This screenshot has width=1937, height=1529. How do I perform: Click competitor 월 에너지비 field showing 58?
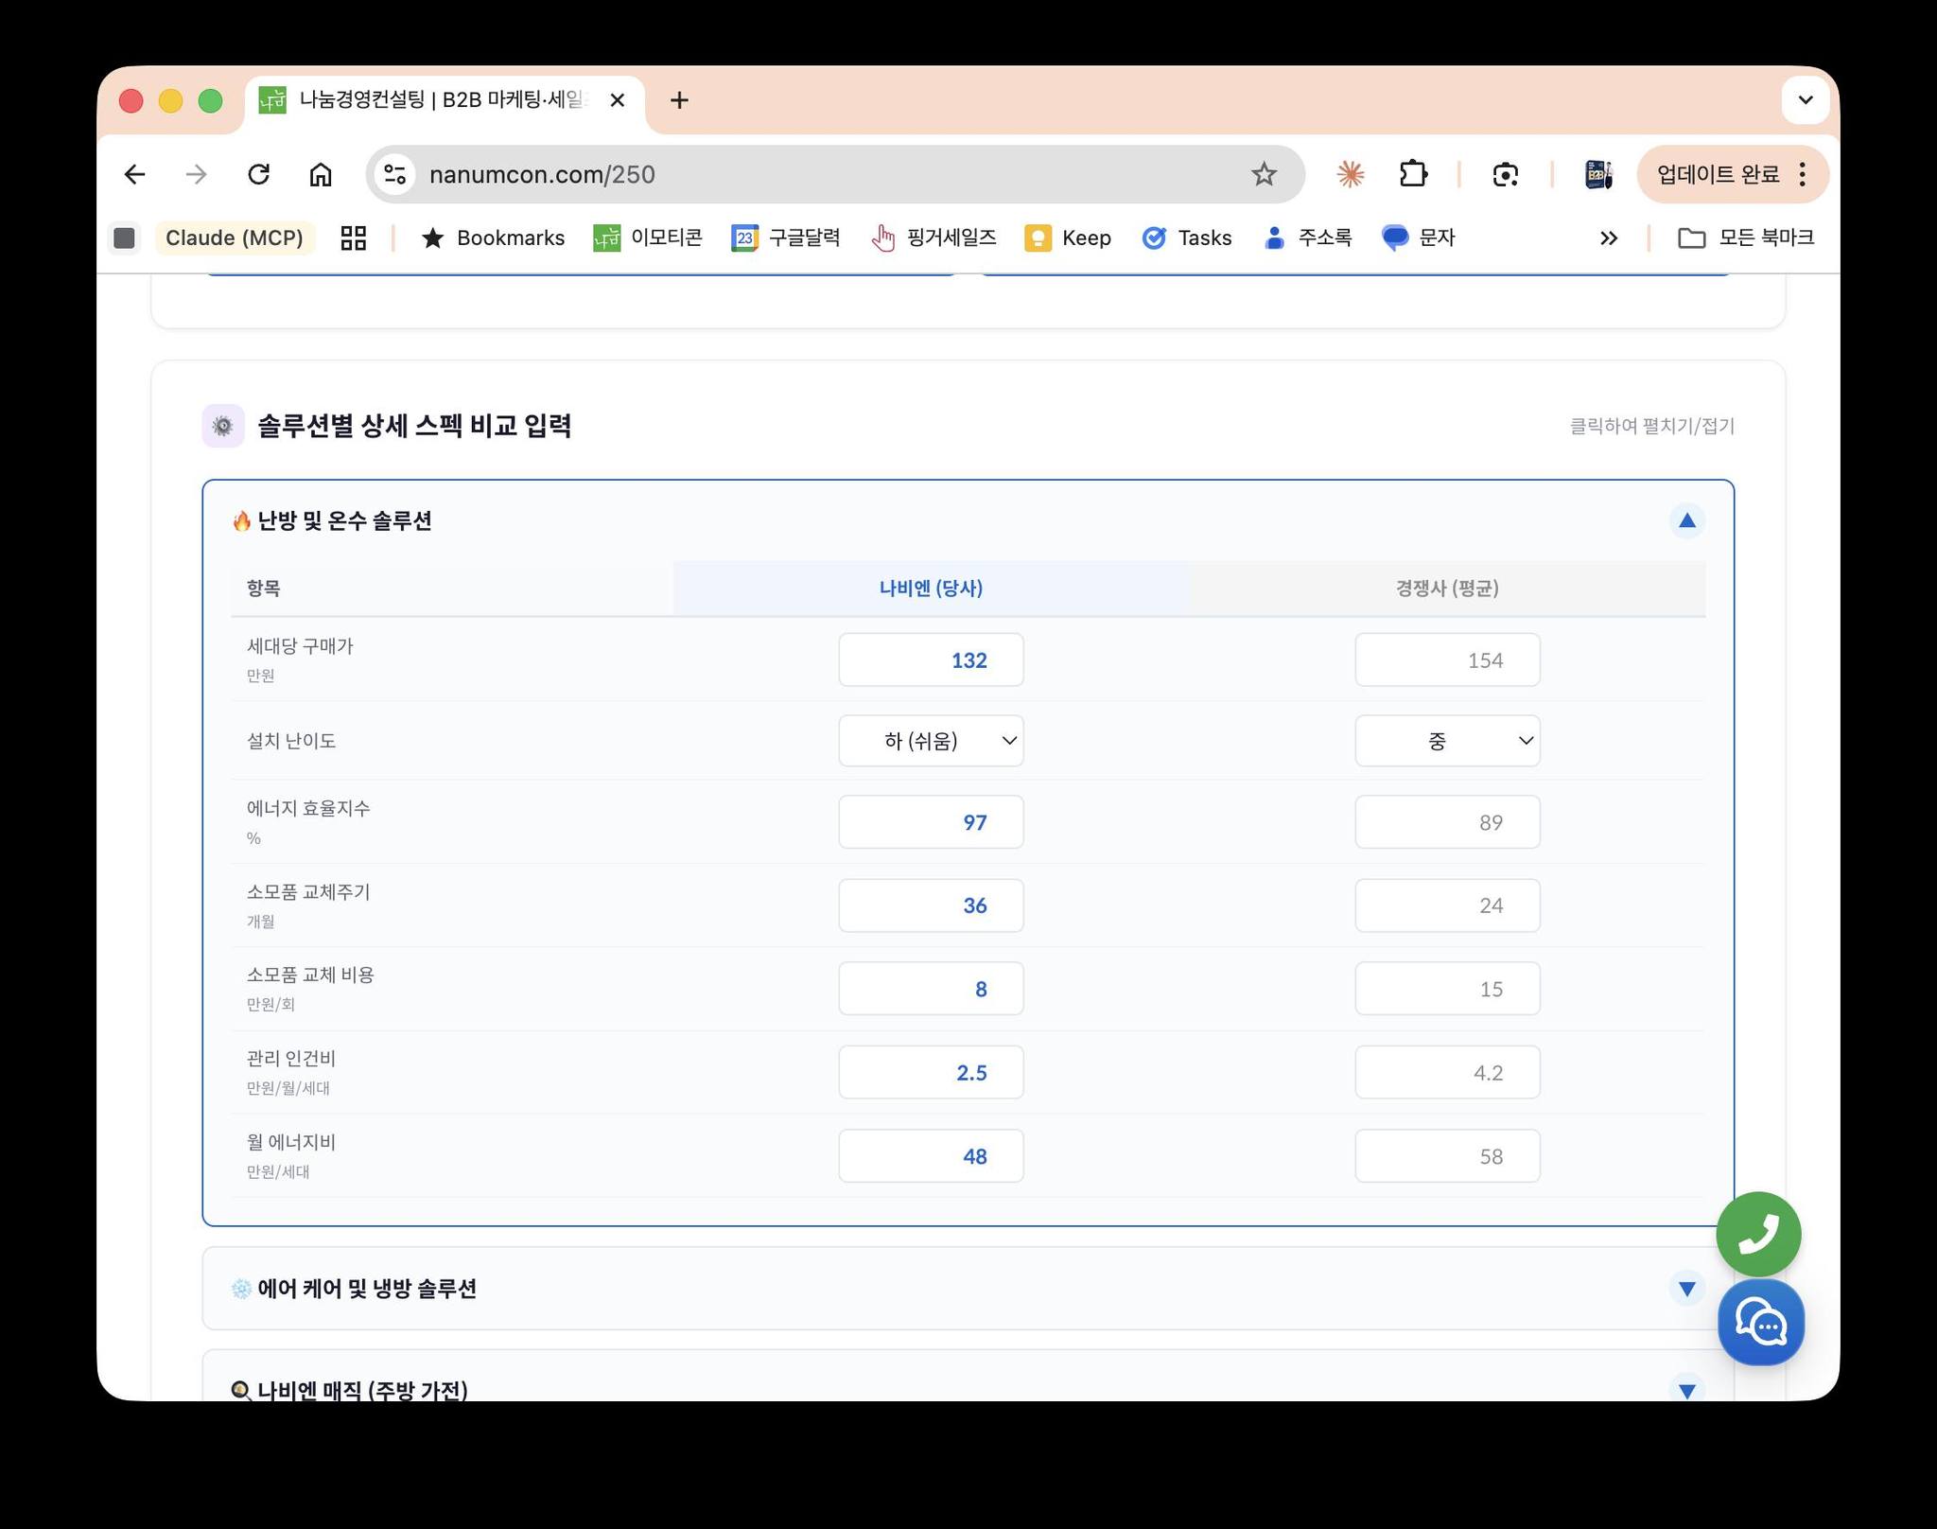(x=1446, y=1156)
